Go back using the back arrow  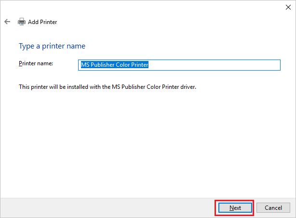(7, 22)
